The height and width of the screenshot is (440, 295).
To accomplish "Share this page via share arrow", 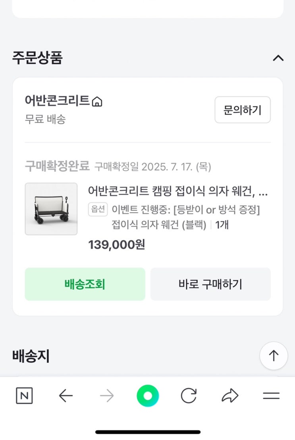I will click(230, 396).
